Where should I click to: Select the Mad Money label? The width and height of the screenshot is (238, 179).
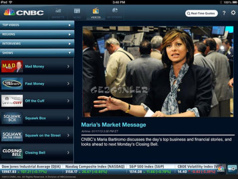pos(35,67)
